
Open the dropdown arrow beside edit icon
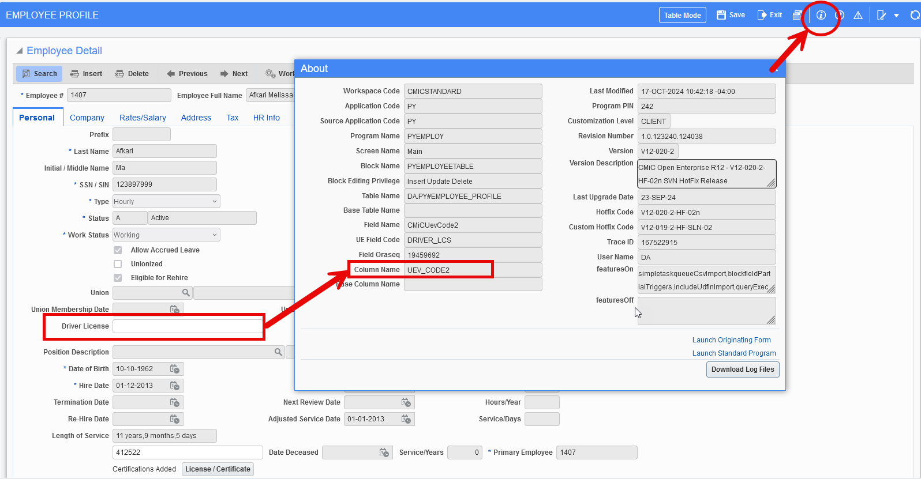tap(896, 16)
